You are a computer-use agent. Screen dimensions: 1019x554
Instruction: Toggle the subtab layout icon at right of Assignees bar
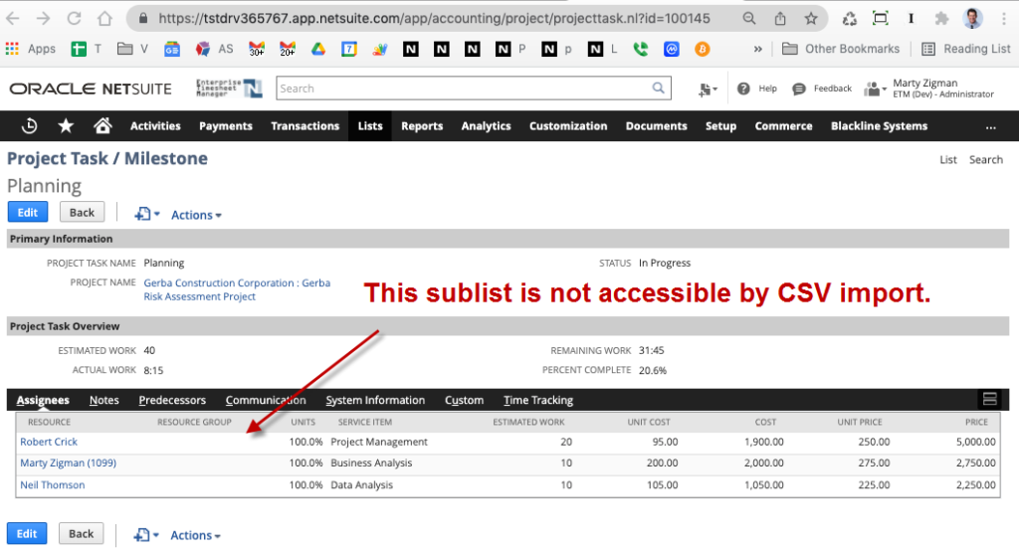[989, 399]
